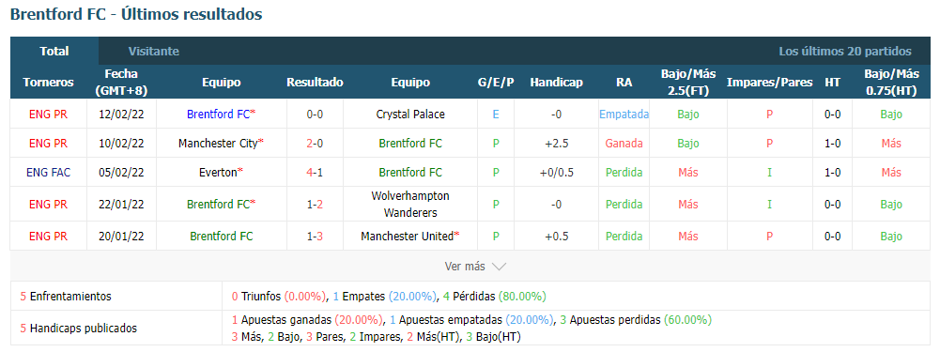This screenshot has height=352, width=940.
Task: Click the Impares/Pares column header
Action: (770, 83)
